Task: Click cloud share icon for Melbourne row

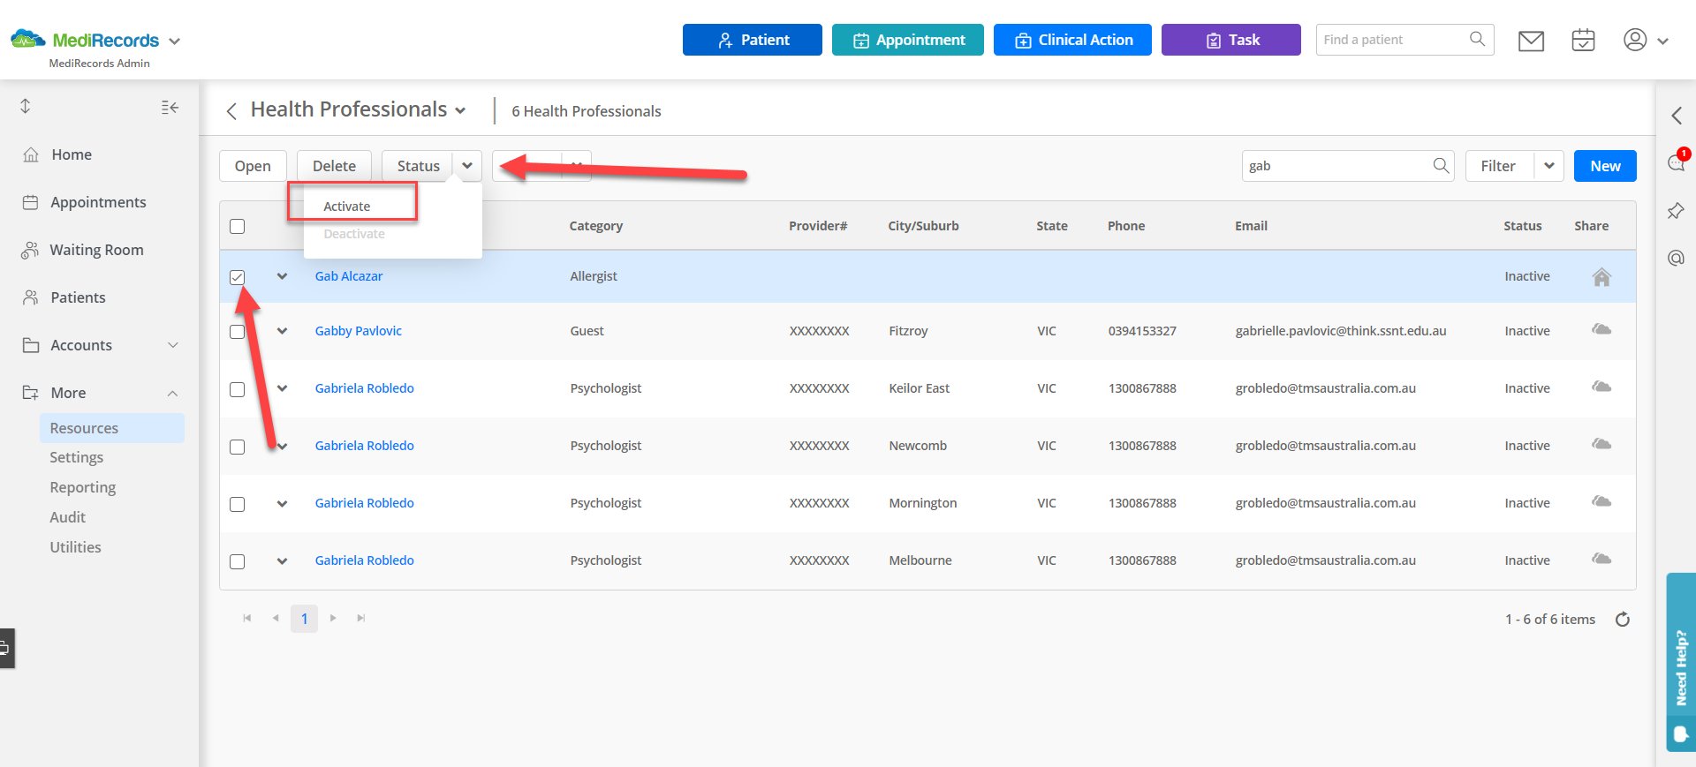Action: coord(1601,559)
